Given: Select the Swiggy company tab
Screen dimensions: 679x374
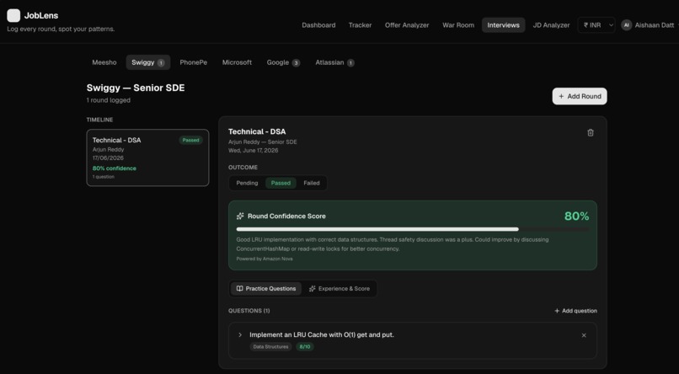Looking at the screenshot, I should (x=148, y=62).
